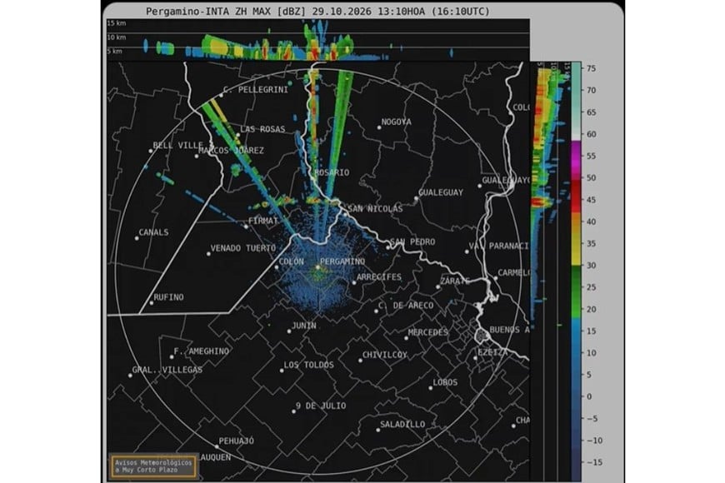Click the RUFINO label
This screenshot has height=483, width=725.
pos(168,297)
